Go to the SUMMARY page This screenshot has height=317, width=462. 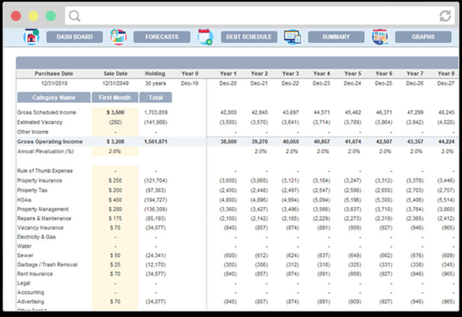coord(336,37)
